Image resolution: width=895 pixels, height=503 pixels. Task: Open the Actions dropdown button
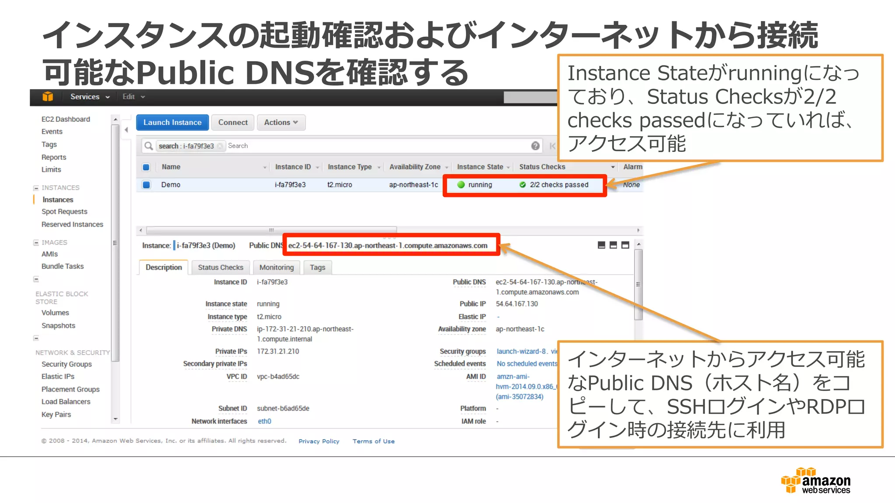coord(281,123)
